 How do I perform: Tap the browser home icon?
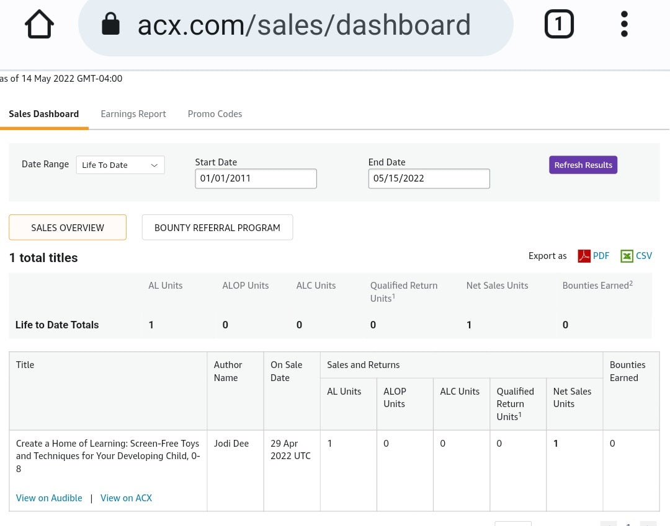tap(39, 25)
